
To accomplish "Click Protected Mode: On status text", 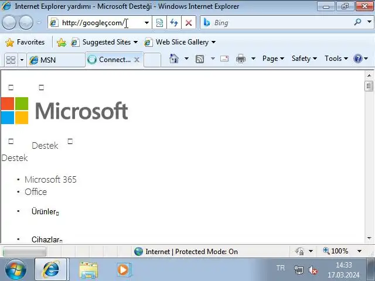I will 206,252.
